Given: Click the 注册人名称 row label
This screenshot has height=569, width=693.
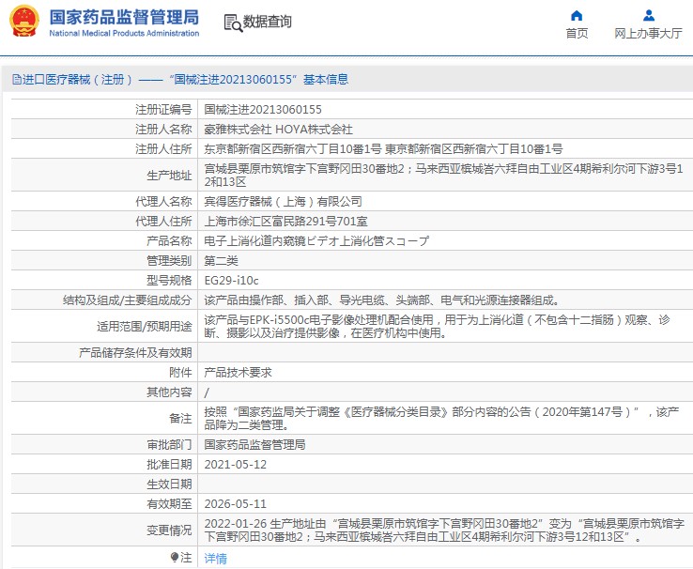Looking at the screenshot, I should (163, 130).
